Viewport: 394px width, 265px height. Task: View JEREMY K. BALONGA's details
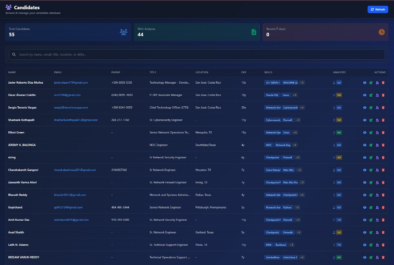365,145
